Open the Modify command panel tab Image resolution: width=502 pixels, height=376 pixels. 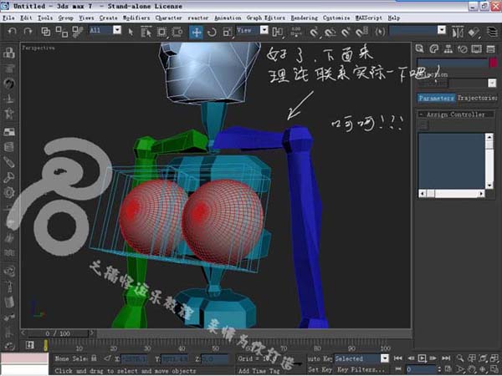[x=435, y=48]
